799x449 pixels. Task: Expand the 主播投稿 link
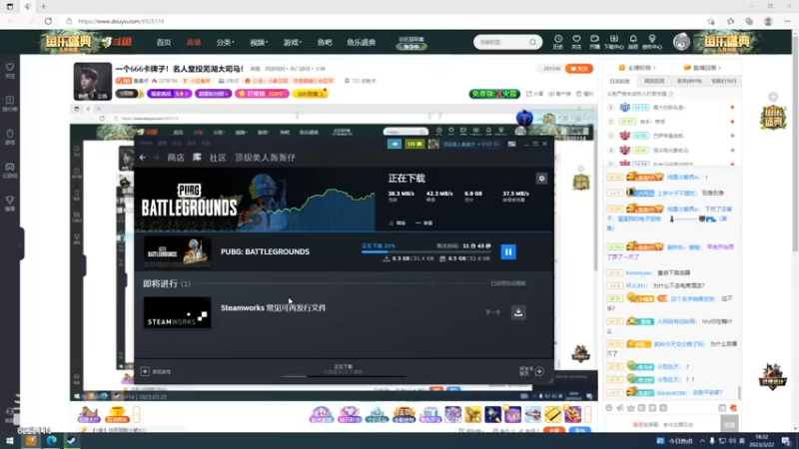click(637, 67)
